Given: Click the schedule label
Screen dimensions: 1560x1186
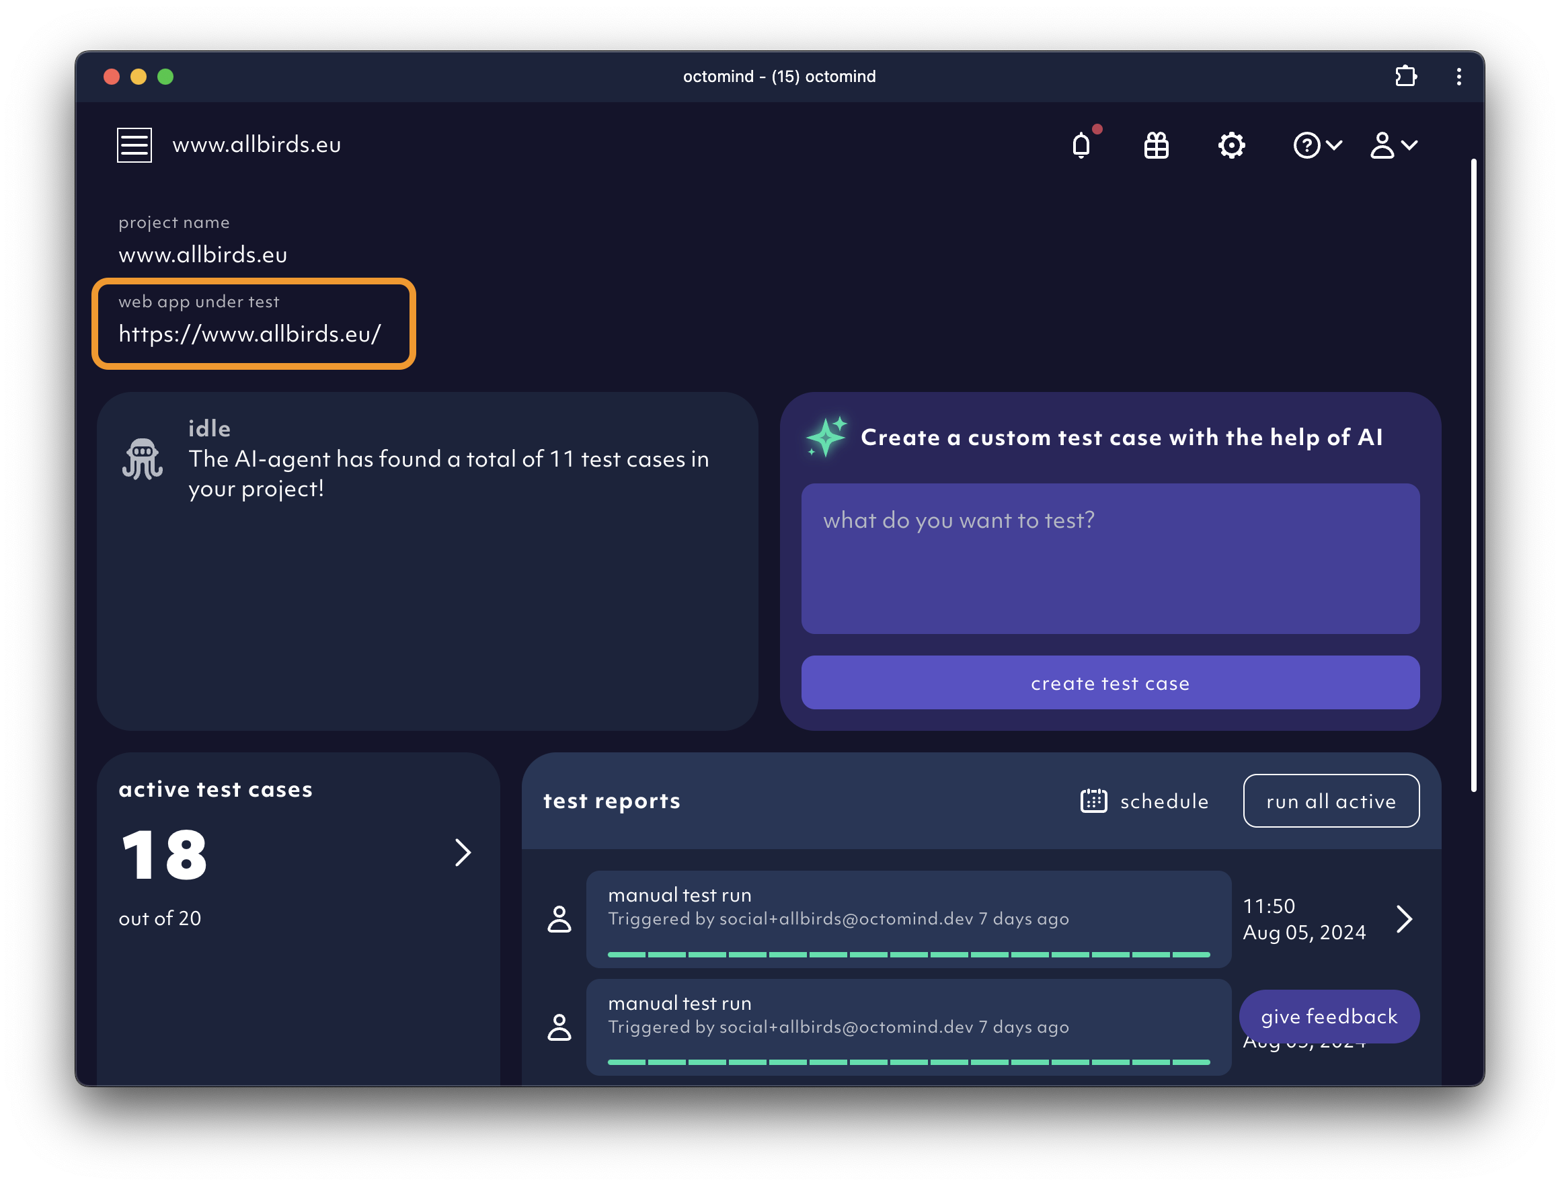Looking at the screenshot, I should tap(1164, 801).
